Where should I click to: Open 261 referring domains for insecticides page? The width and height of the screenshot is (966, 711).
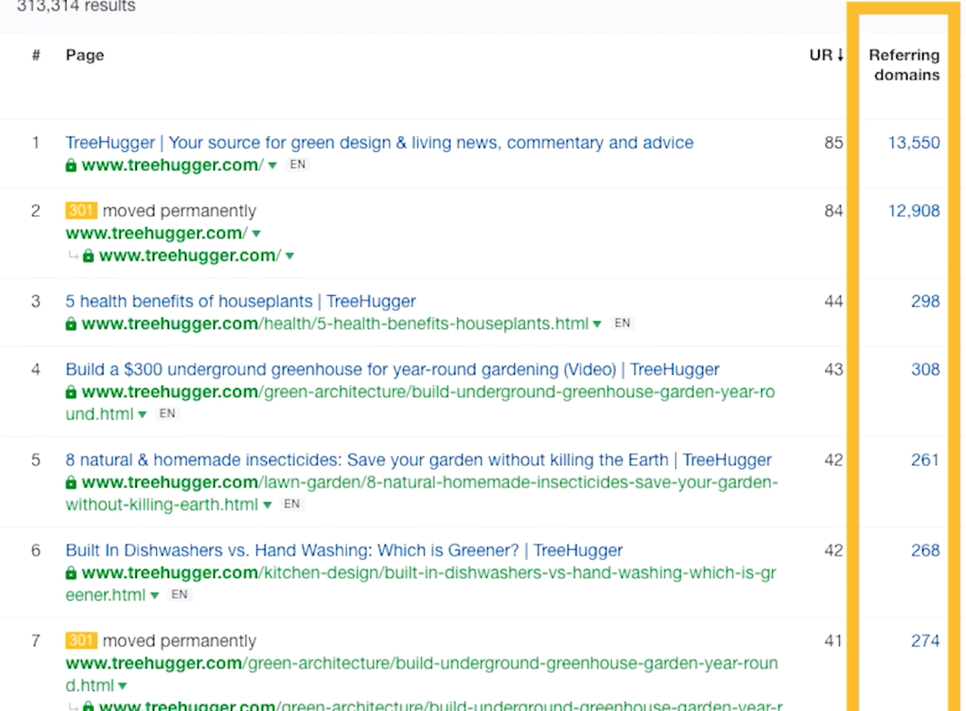click(x=925, y=460)
